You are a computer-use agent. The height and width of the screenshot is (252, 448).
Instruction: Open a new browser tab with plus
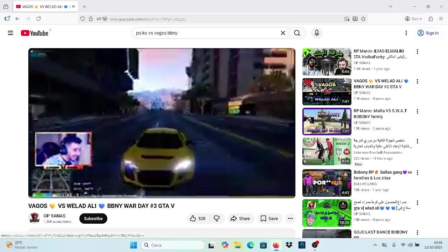84,7
